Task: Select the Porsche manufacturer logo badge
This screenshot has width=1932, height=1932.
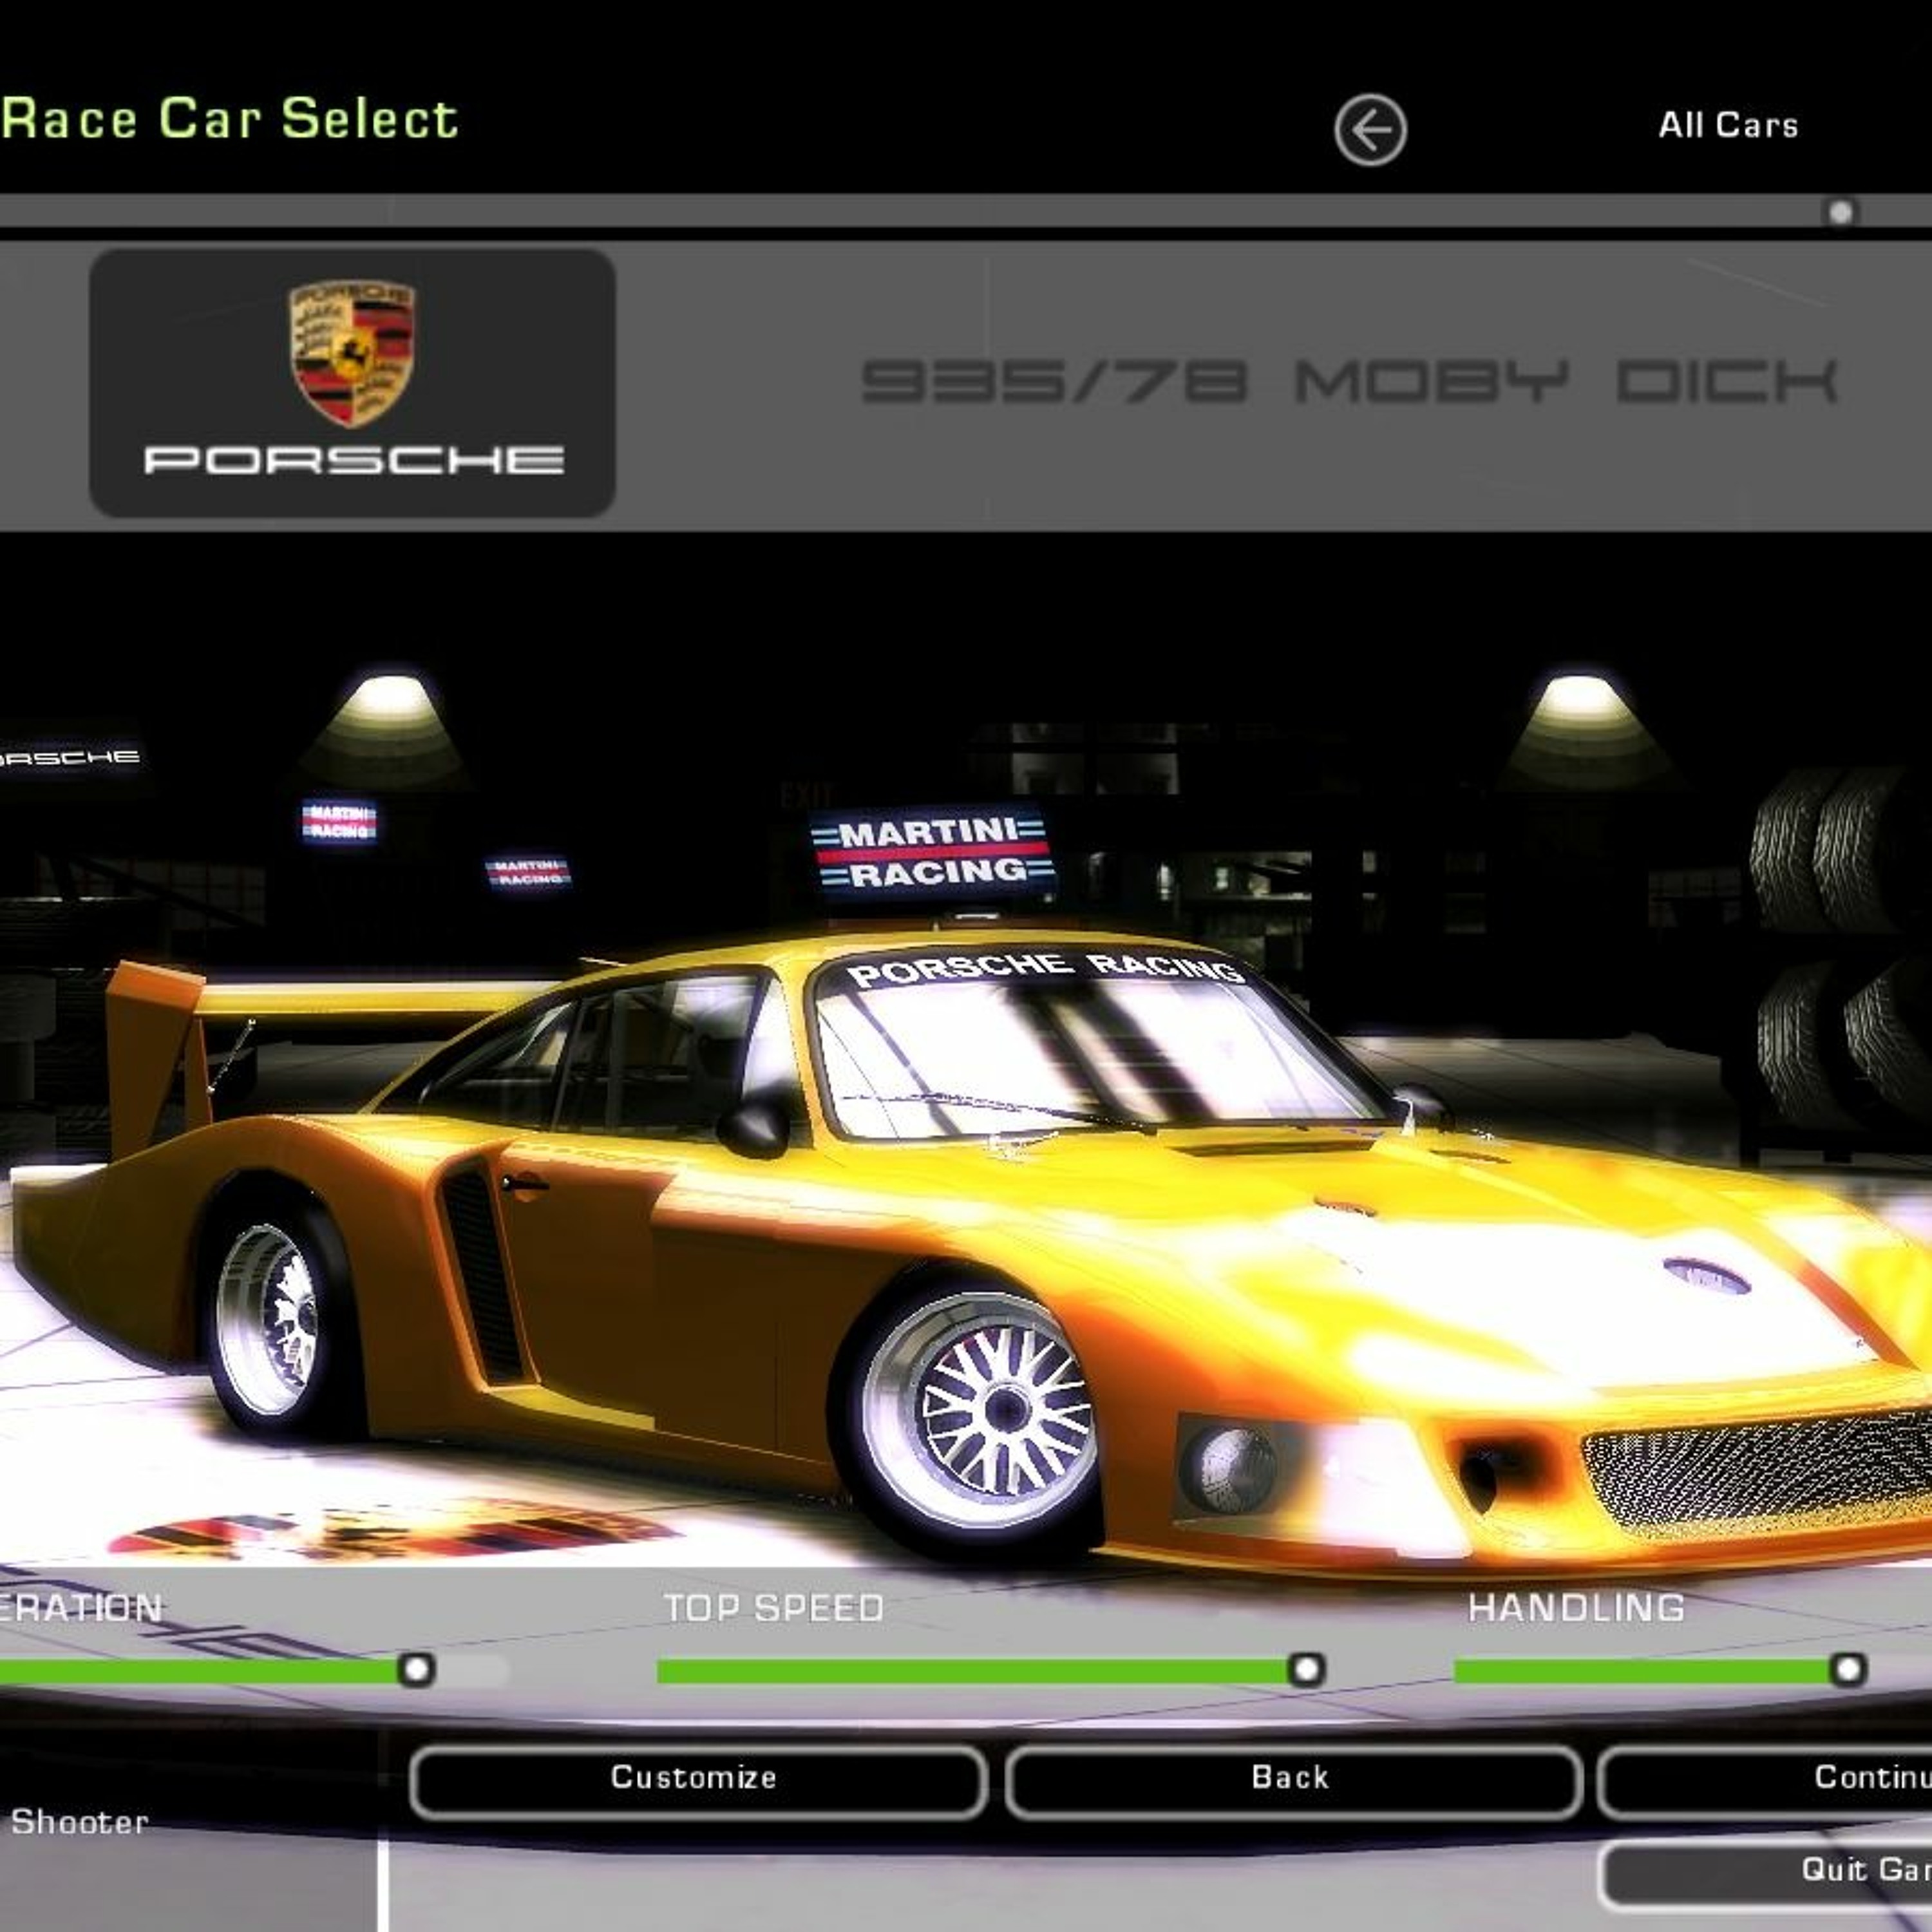Action: tap(352, 383)
